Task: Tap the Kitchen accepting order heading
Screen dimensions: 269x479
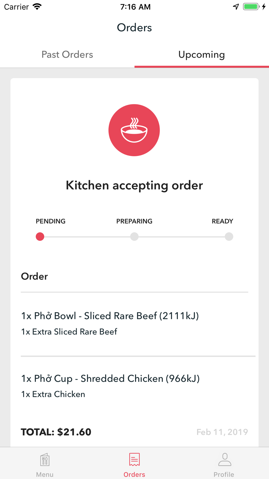Action: (134, 185)
